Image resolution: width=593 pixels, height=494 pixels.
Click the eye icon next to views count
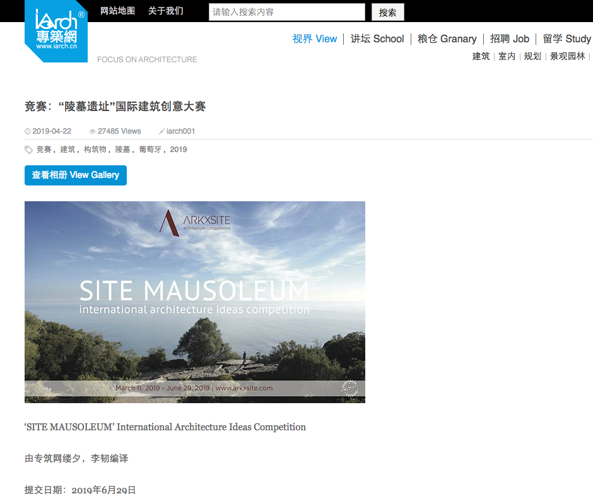coord(92,131)
